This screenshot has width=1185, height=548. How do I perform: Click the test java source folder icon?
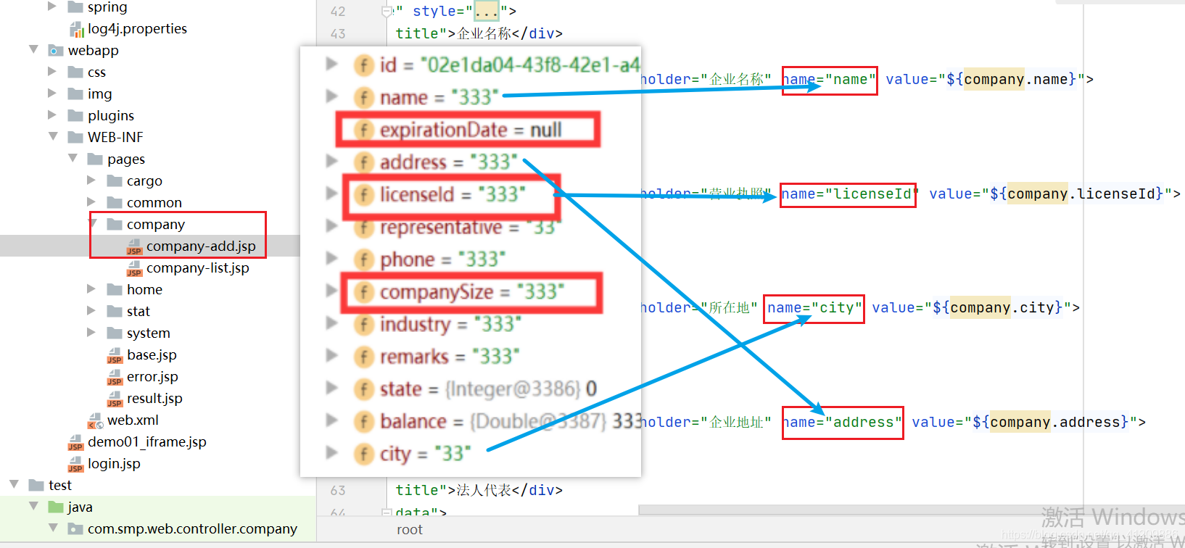[x=56, y=507]
